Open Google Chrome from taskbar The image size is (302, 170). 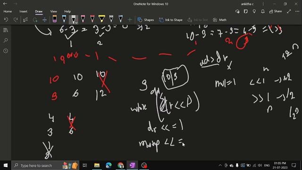(121, 165)
